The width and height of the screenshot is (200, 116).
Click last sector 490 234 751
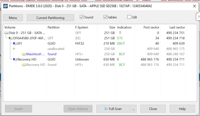coord(175,33)
